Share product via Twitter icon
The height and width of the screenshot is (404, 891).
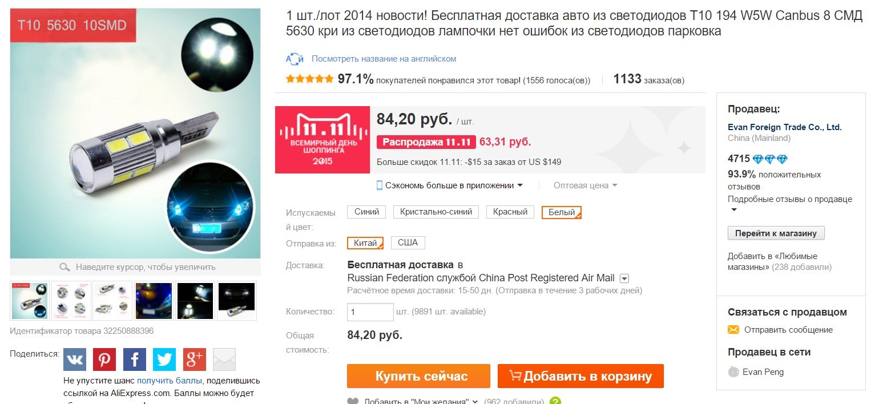point(164,359)
